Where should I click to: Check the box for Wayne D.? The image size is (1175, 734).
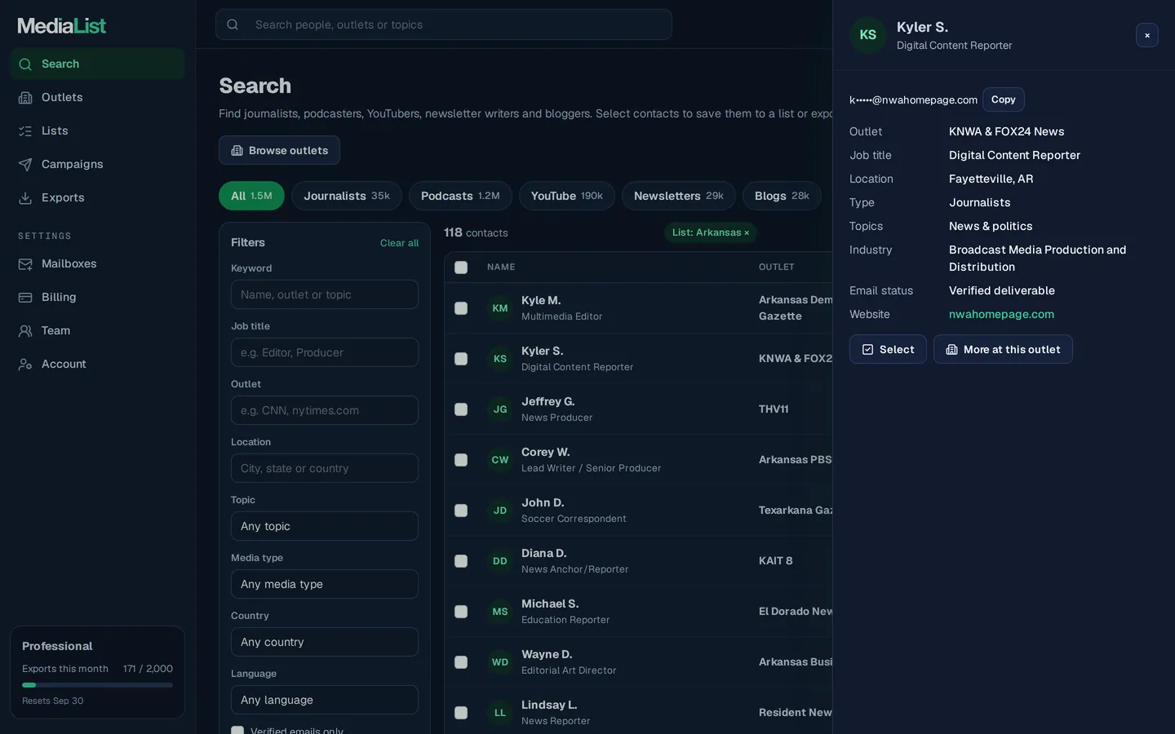[x=461, y=662]
